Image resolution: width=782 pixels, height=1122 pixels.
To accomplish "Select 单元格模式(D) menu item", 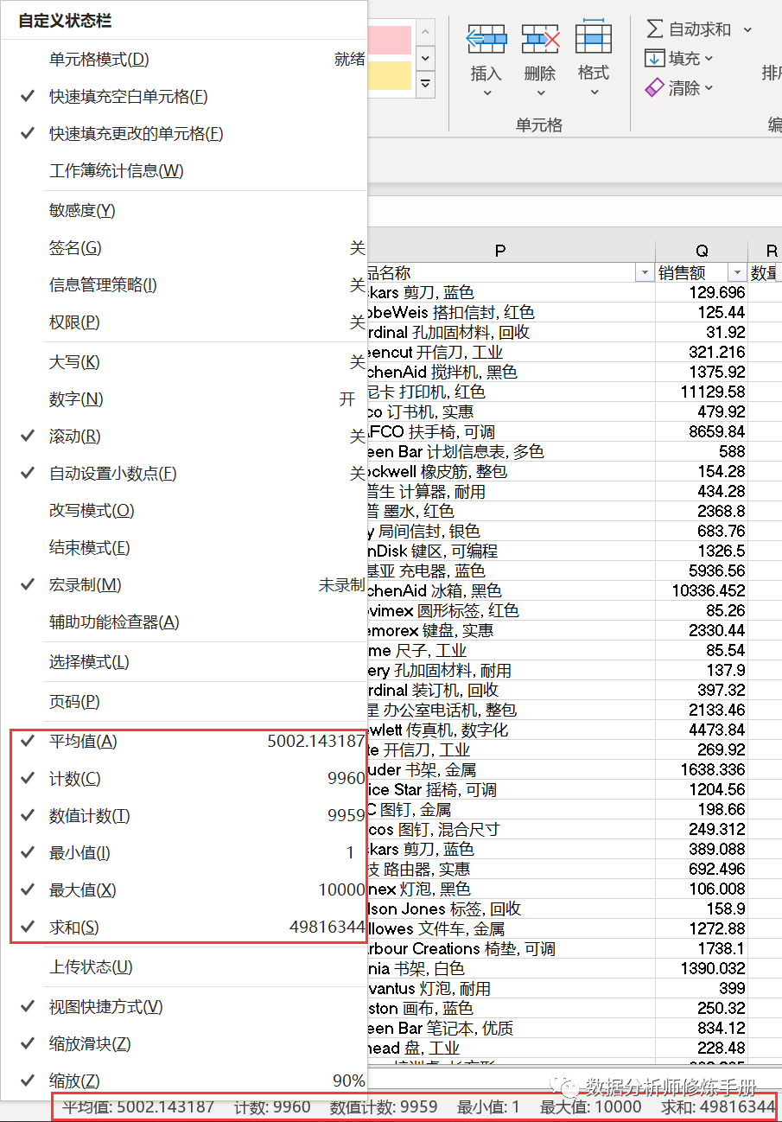I will pos(184,60).
